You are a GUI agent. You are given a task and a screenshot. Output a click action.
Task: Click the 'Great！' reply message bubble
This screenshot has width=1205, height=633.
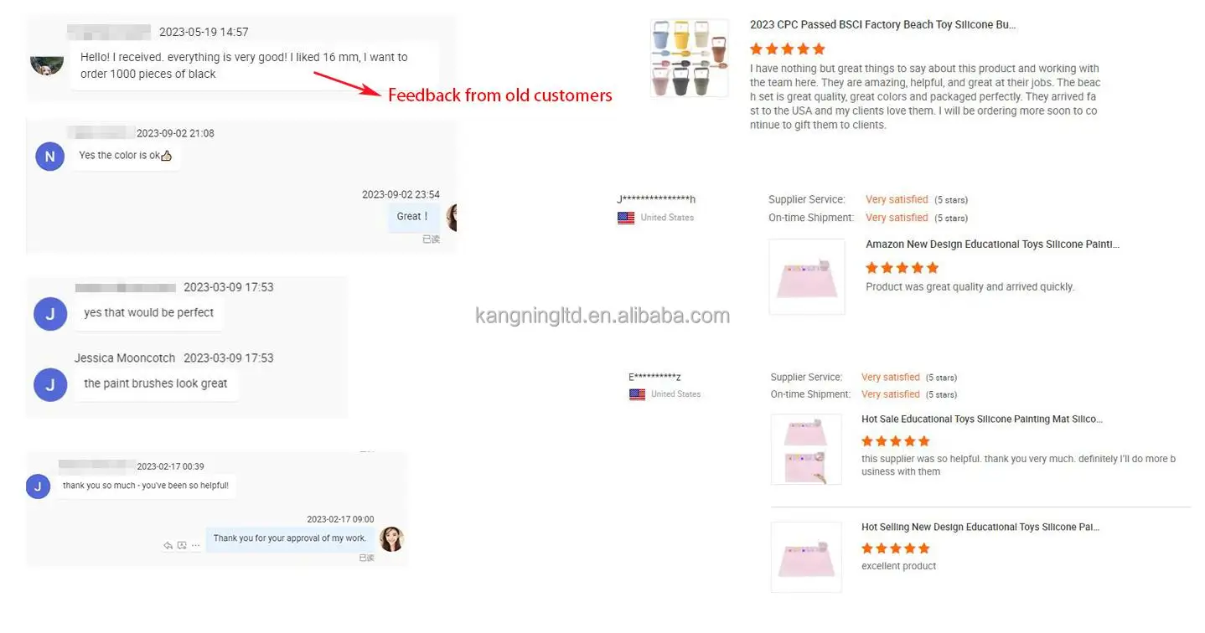pos(413,217)
